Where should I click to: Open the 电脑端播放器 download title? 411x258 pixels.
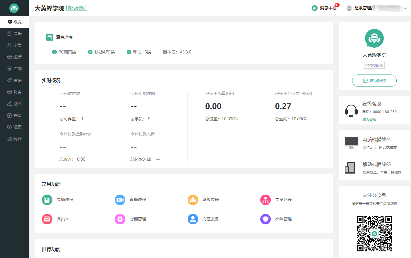377,140
